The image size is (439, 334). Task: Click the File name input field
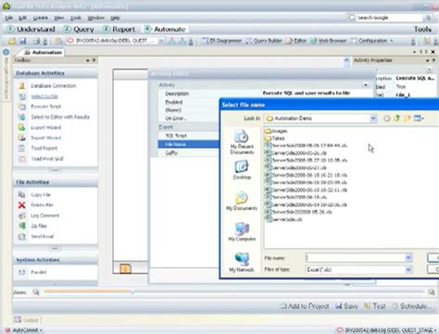355,257
